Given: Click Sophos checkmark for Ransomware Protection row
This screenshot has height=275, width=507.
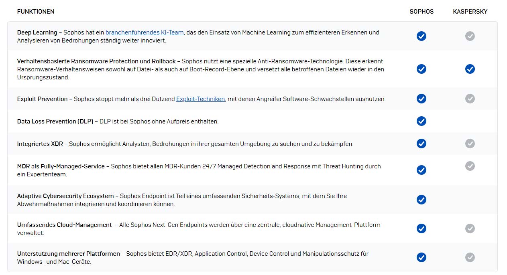Looking at the screenshot, I should (421, 69).
